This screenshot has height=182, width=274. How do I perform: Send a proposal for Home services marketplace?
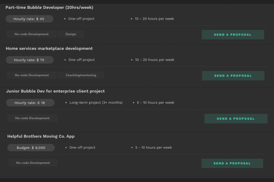click(233, 76)
